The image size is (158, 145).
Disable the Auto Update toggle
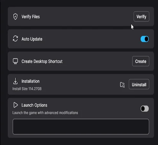point(145,39)
